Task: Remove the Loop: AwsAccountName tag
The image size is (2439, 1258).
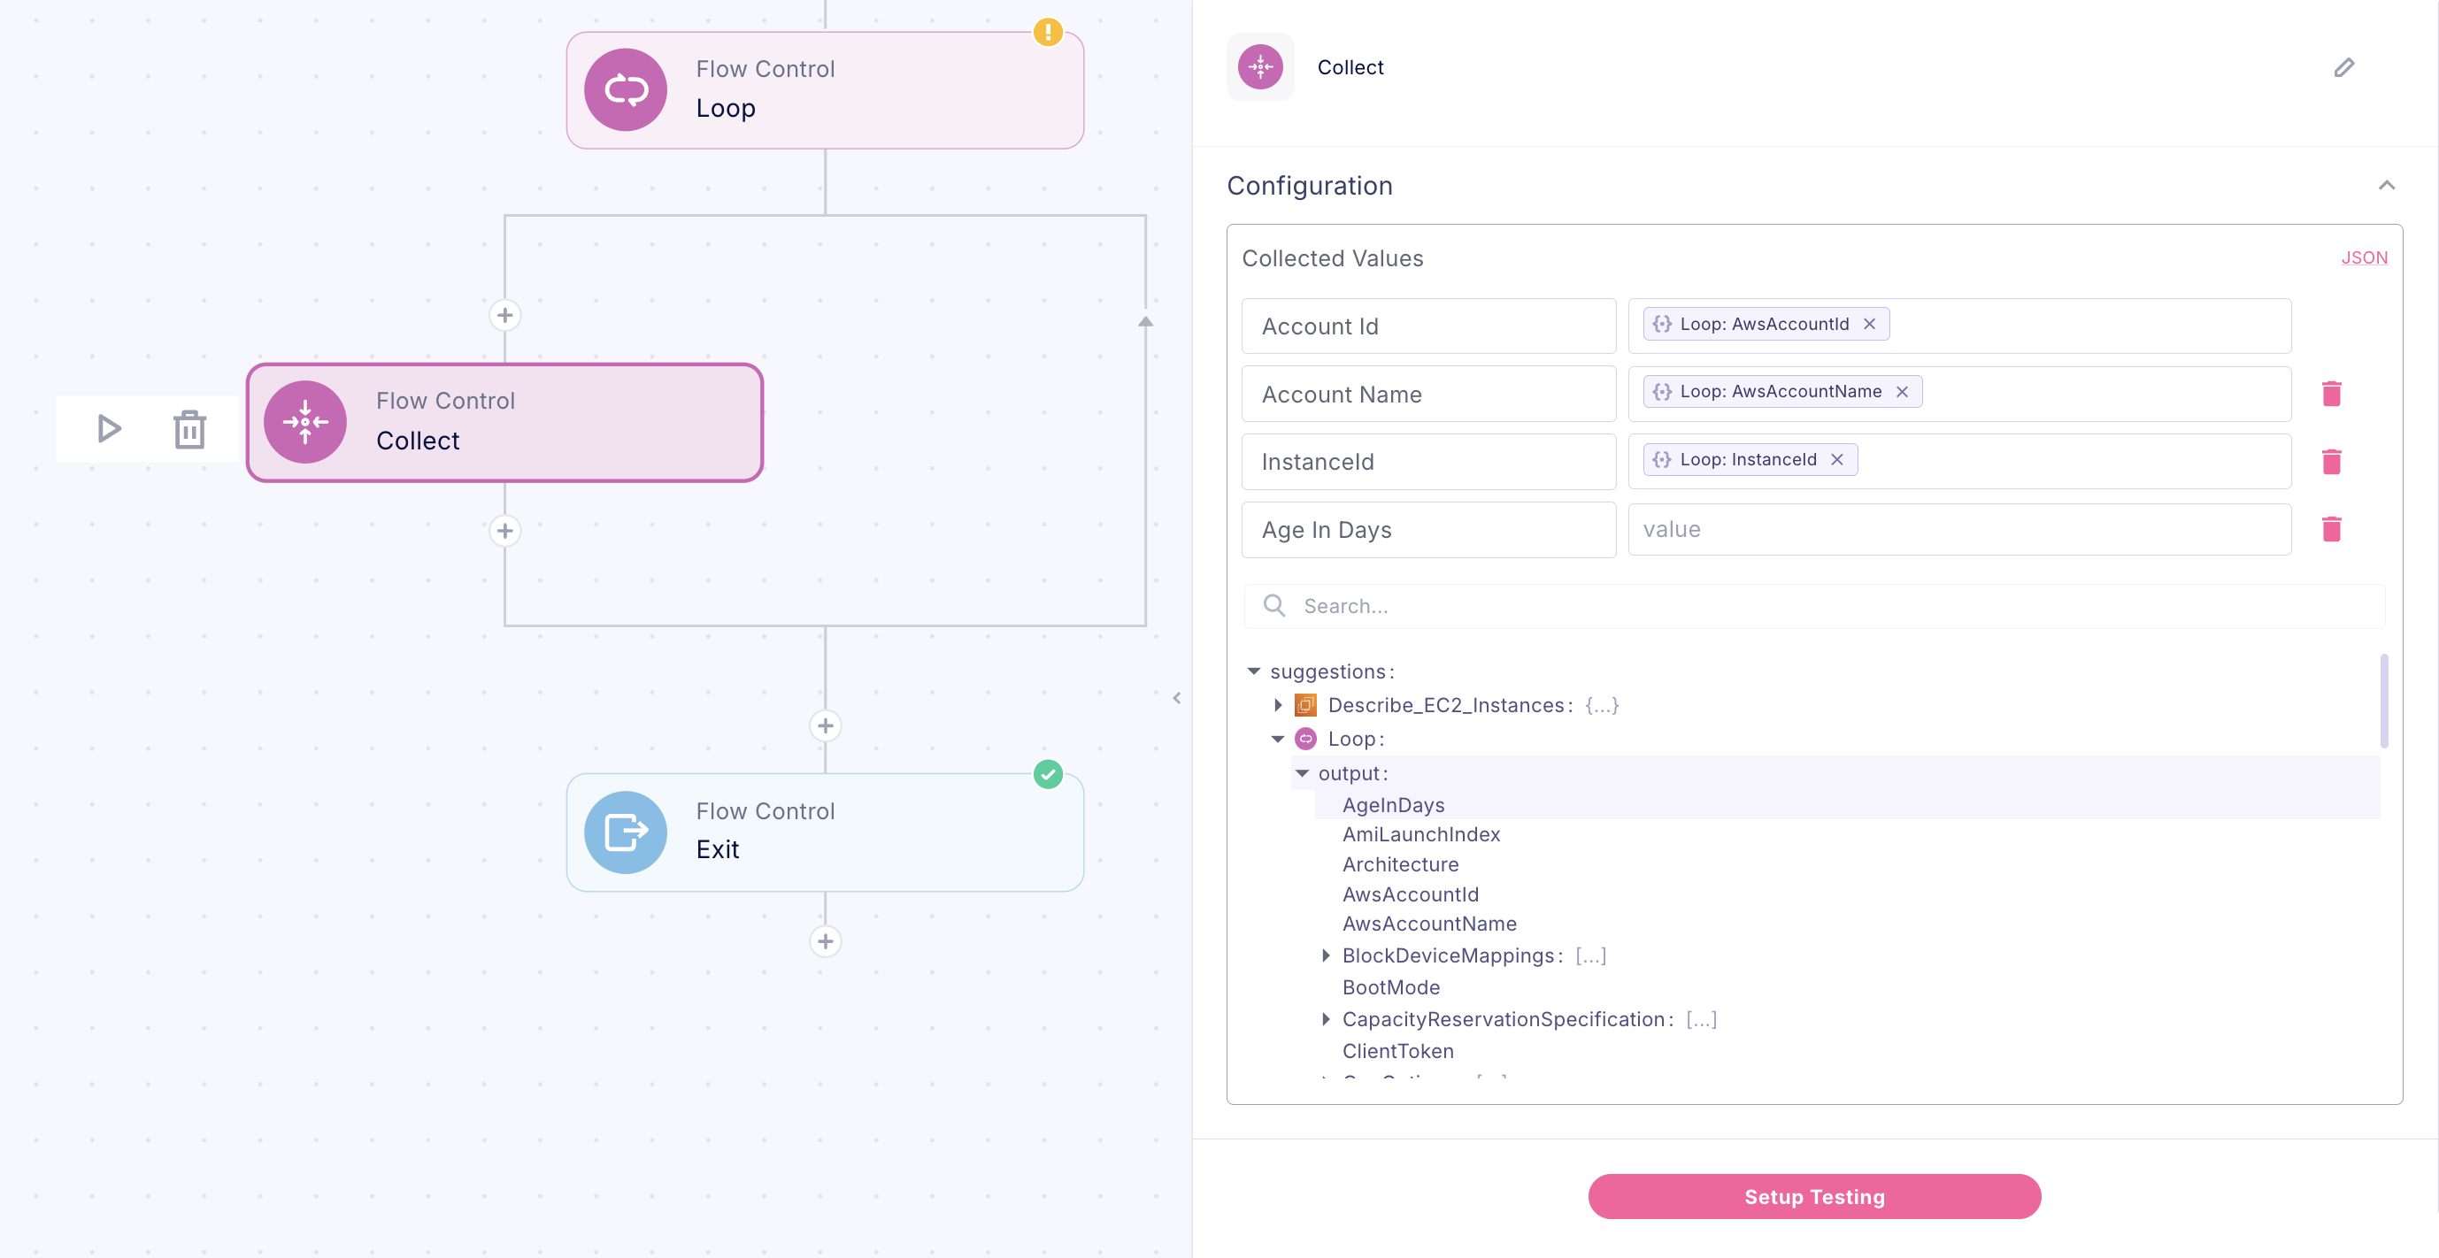Action: [x=1901, y=392]
